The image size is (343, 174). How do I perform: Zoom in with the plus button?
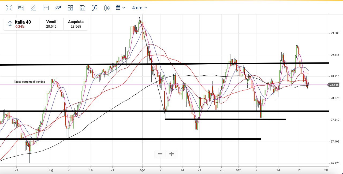point(171,154)
